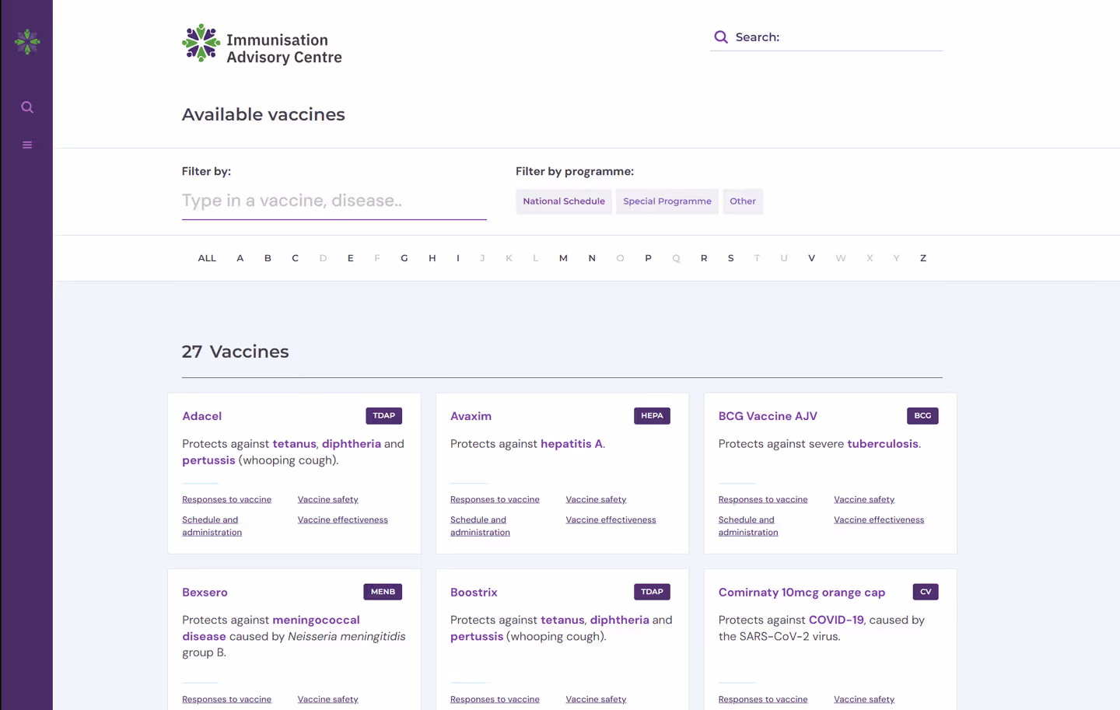The width and height of the screenshot is (1120, 710).
Task: Filter vaccines by letter A
Action: [240, 258]
